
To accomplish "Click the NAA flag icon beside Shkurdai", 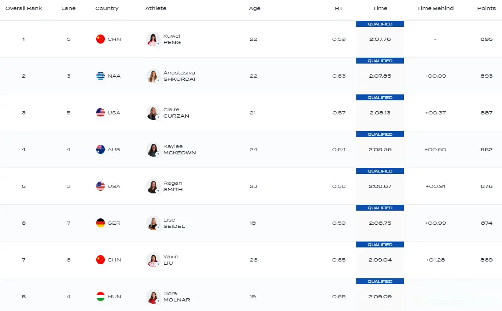I will [100, 76].
